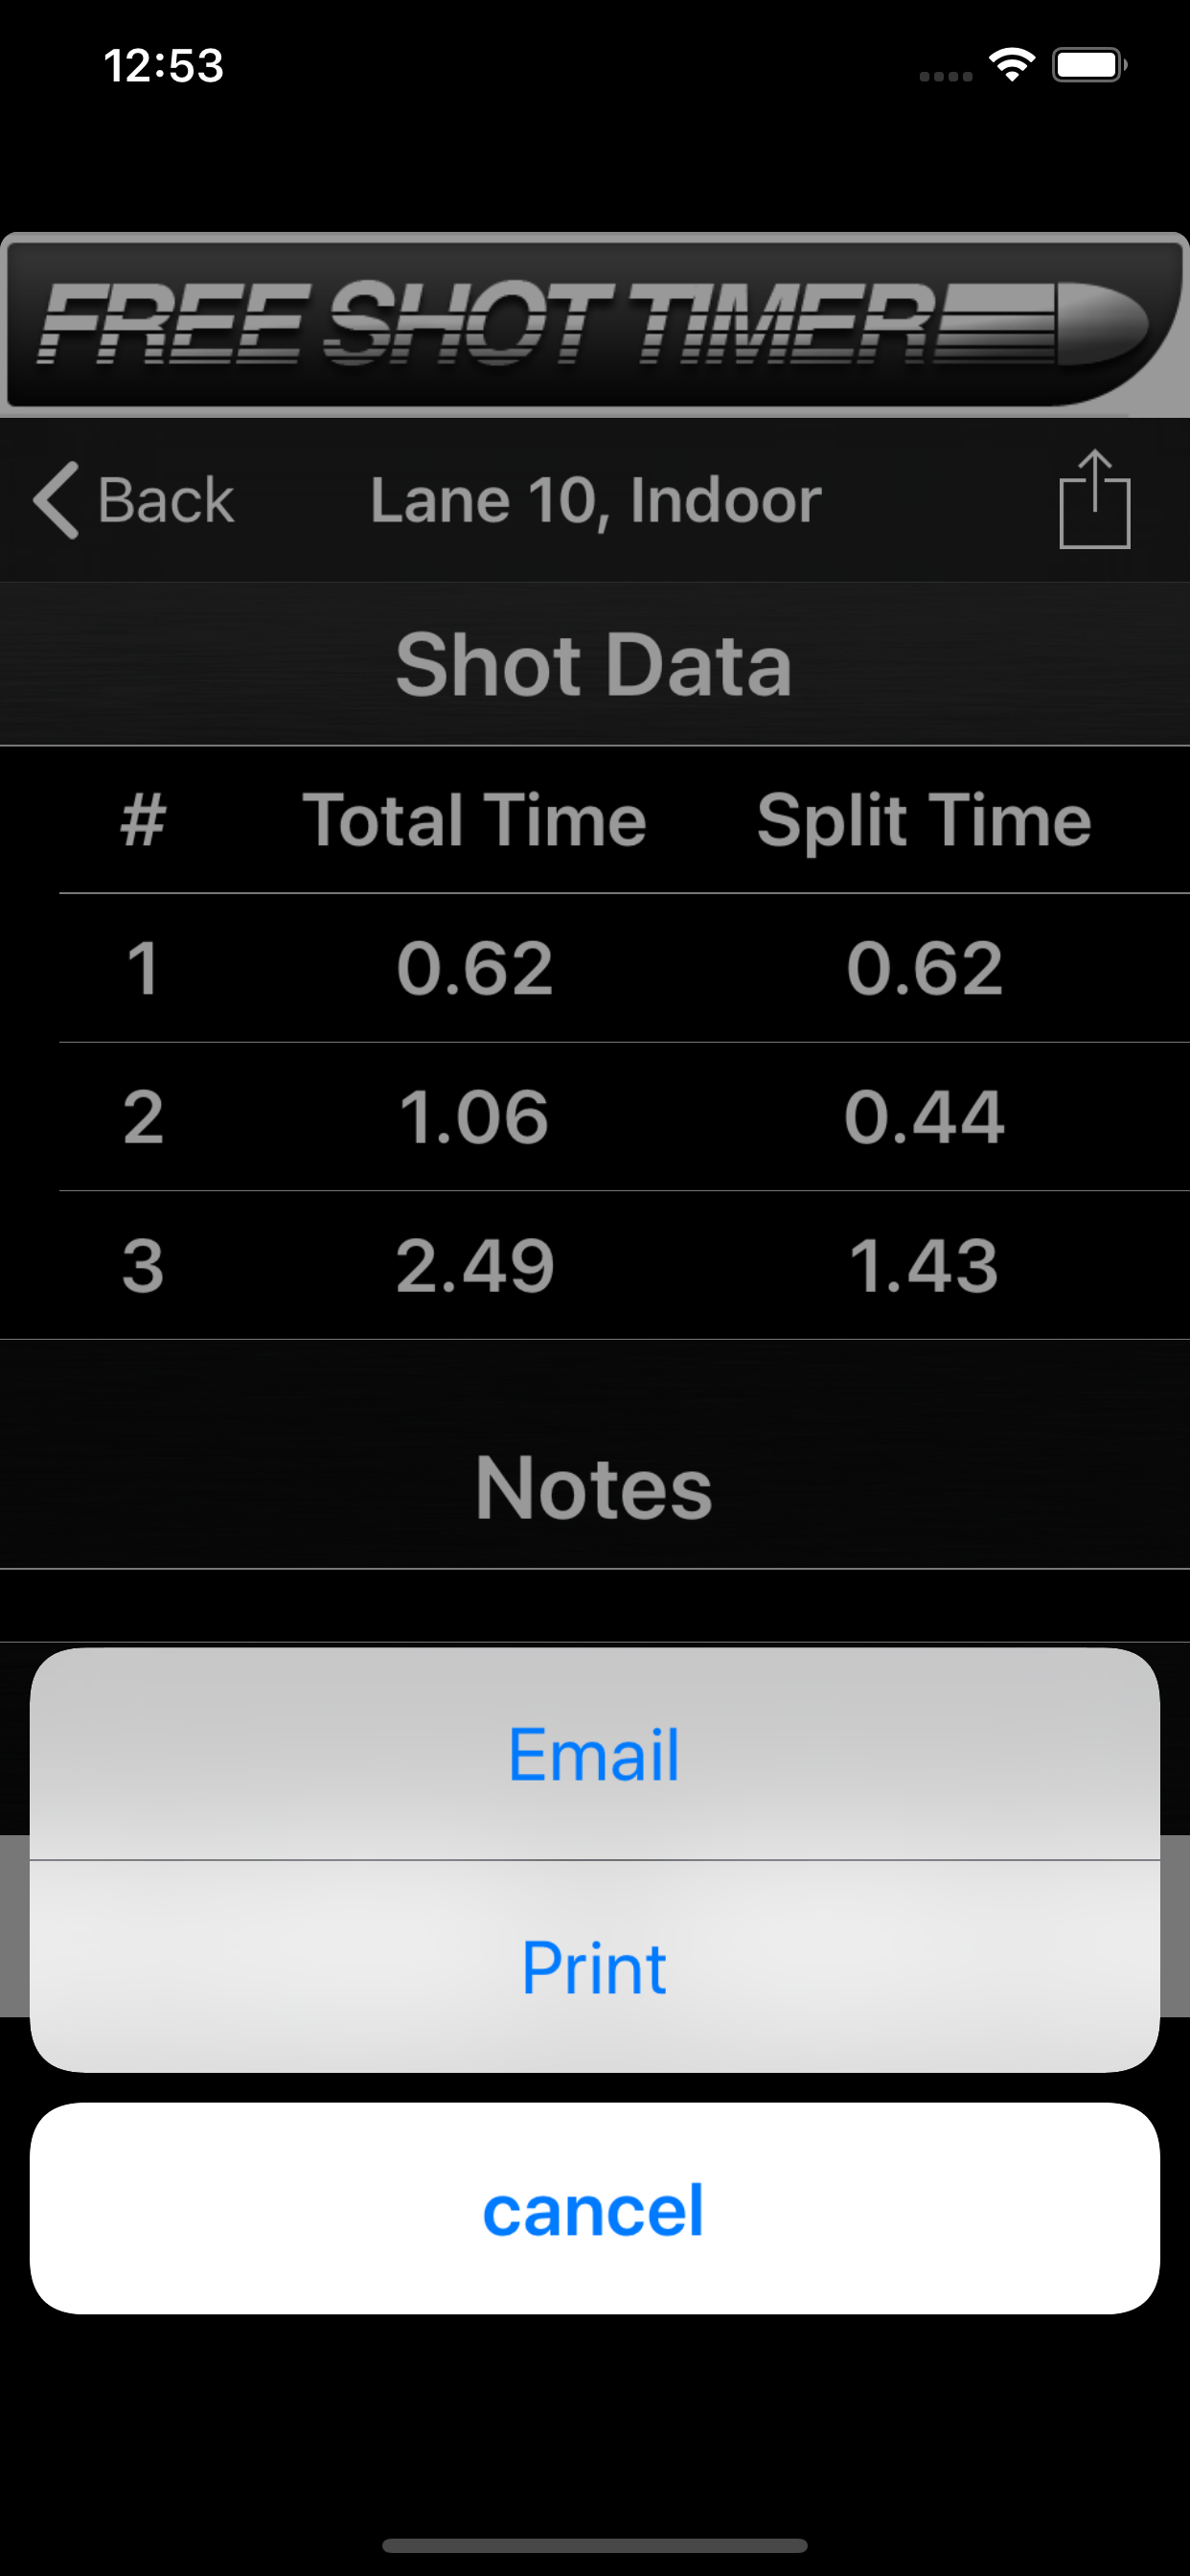Image resolution: width=1190 pixels, height=2576 pixels.
Task: Tap the status bar clock
Action: tap(163, 66)
